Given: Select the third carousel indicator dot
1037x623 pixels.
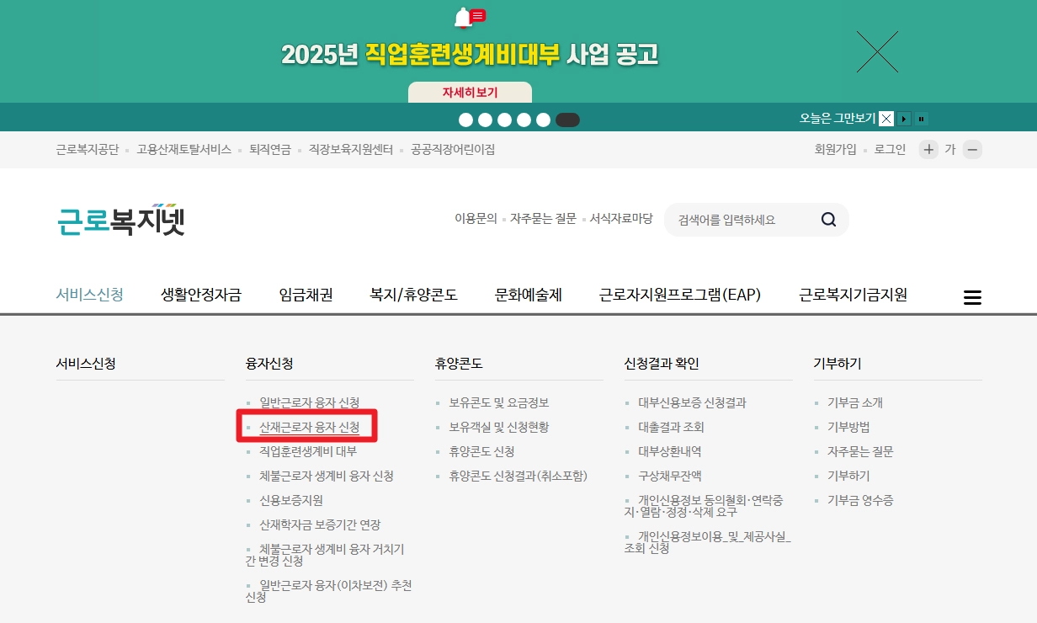Looking at the screenshot, I should point(506,120).
